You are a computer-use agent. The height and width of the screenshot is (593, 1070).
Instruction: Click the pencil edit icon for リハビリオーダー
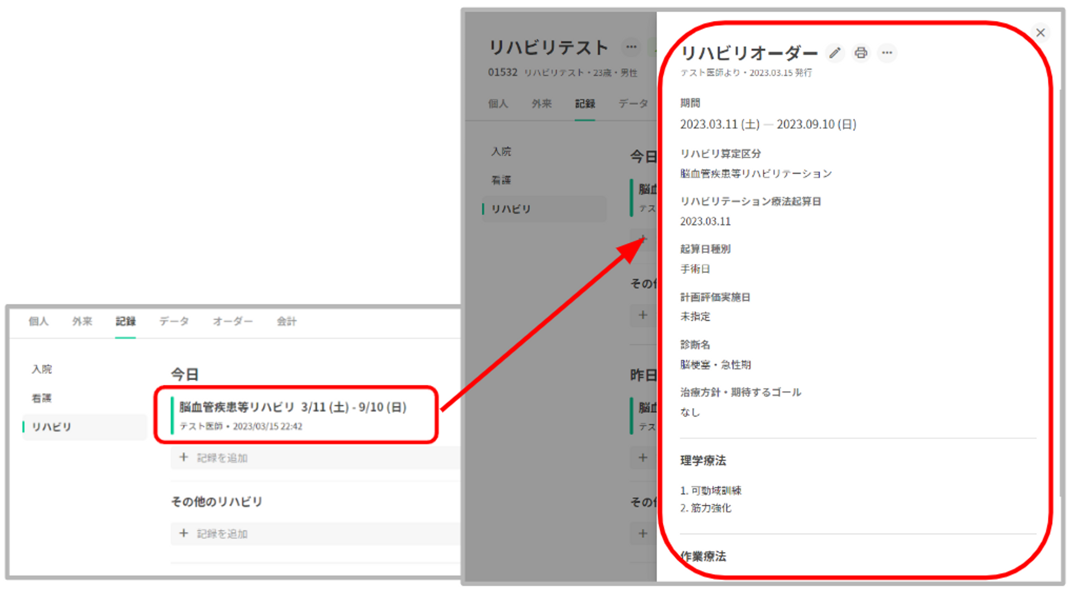(x=835, y=53)
